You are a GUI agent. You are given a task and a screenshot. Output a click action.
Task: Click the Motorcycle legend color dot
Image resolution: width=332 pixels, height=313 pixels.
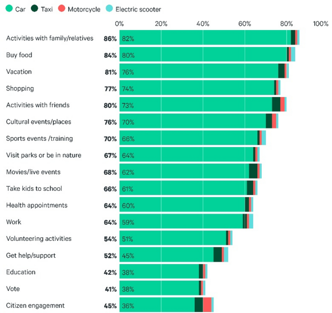pyautogui.click(x=61, y=9)
